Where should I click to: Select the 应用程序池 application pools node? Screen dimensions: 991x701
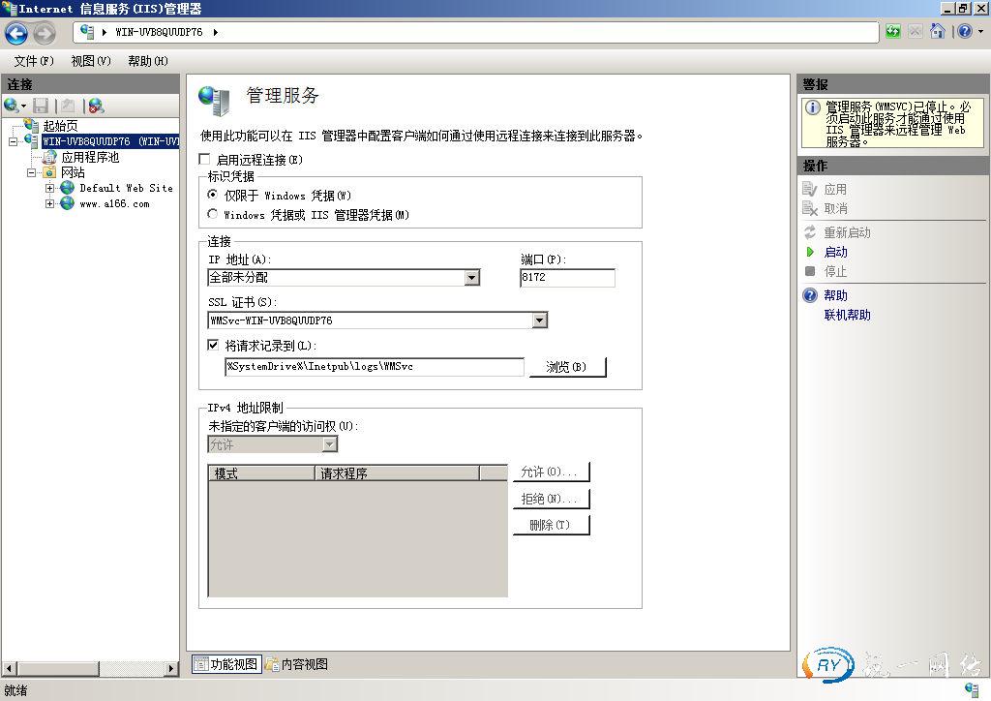click(89, 157)
